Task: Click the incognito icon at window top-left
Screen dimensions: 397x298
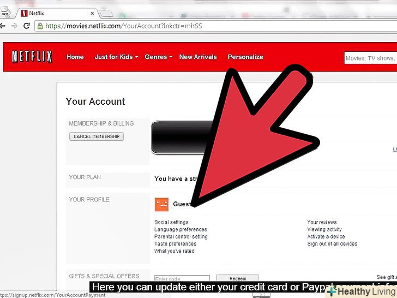Action: [x=5, y=12]
